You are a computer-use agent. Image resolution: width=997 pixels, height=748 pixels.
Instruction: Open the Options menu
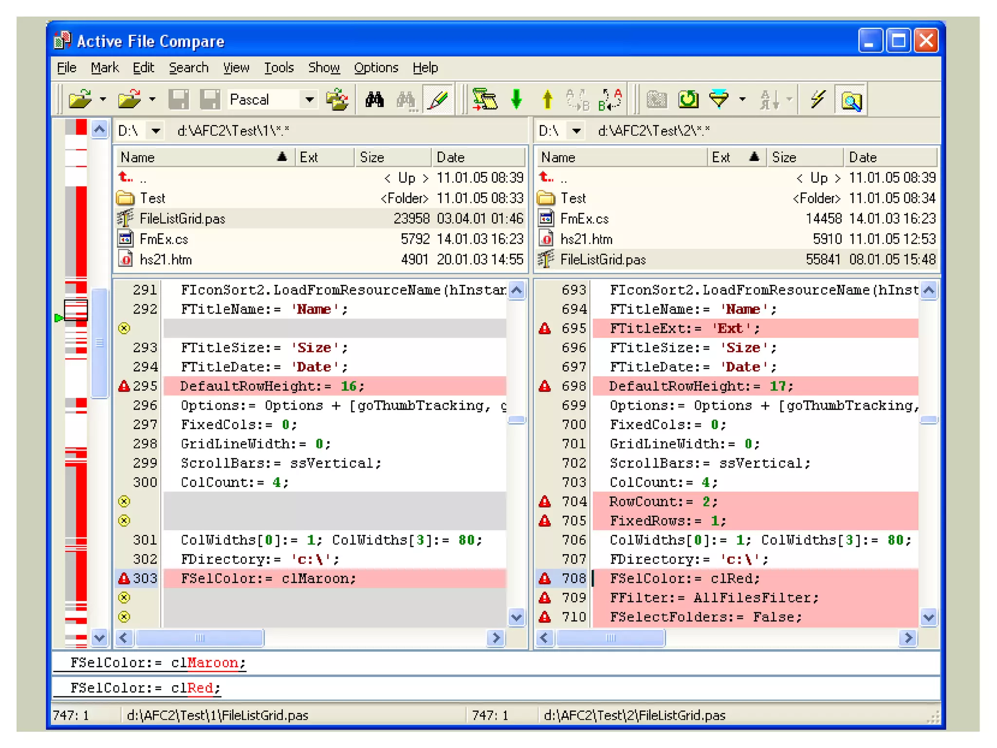pyautogui.click(x=375, y=68)
